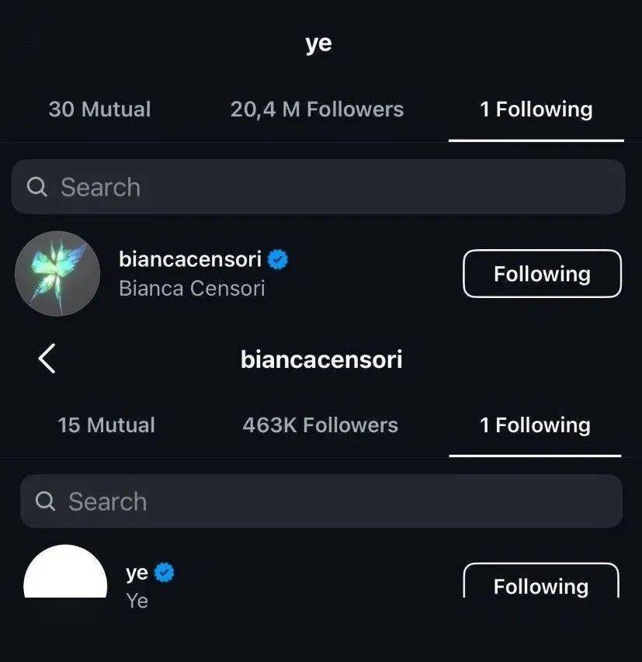Focus the lower Search field
Screen dimensions: 642x662
point(321,501)
